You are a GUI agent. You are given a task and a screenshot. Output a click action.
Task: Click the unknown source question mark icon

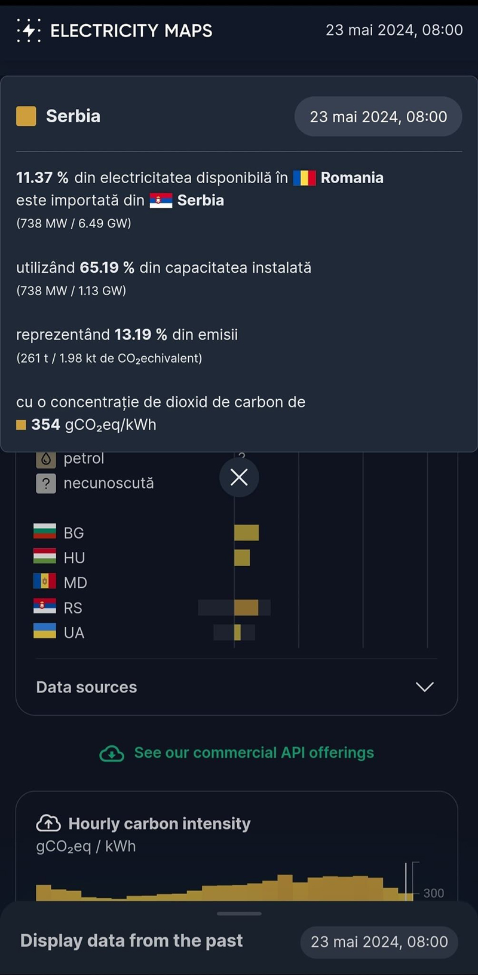click(46, 484)
